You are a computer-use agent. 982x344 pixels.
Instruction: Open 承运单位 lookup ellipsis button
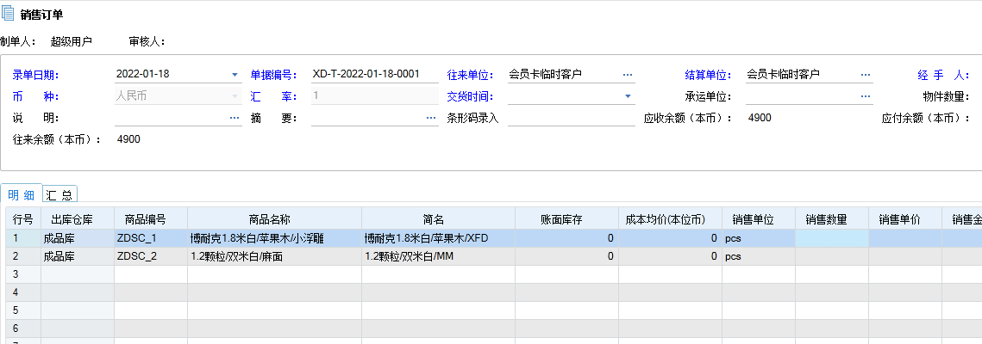click(866, 97)
